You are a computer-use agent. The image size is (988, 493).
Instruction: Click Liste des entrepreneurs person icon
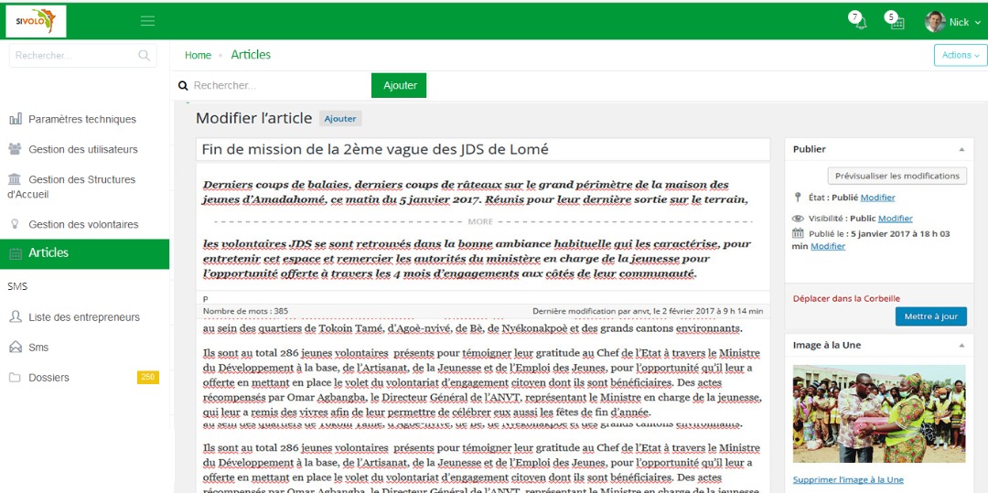16,316
